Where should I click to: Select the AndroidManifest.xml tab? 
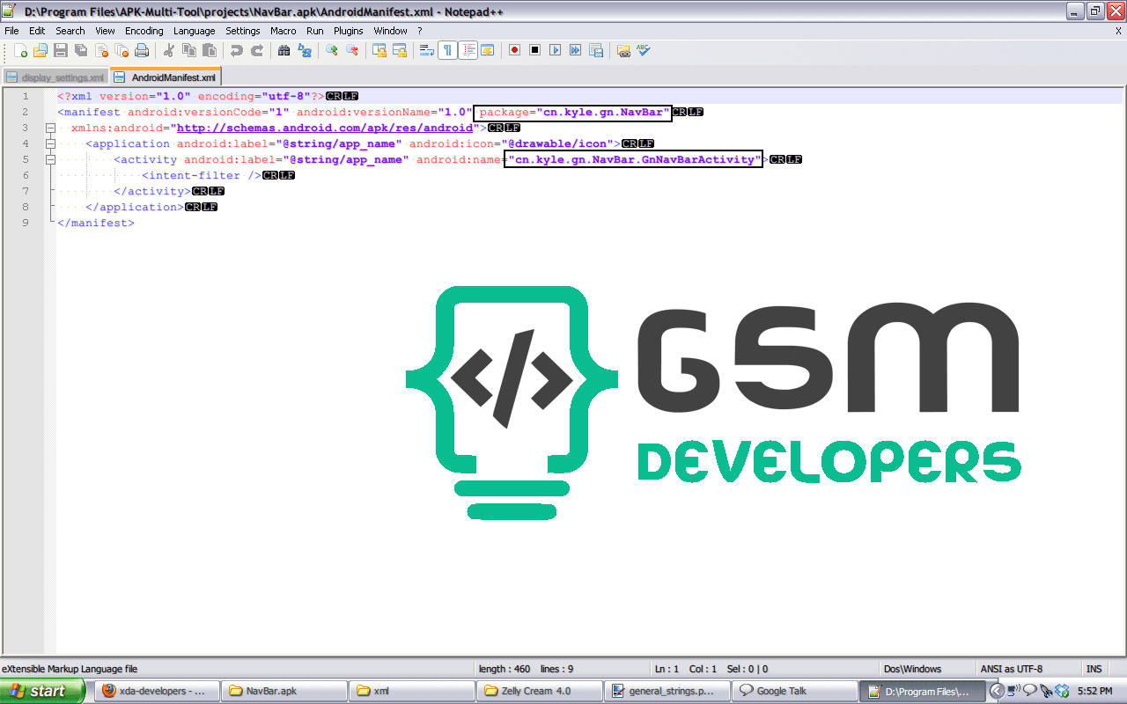click(166, 77)
